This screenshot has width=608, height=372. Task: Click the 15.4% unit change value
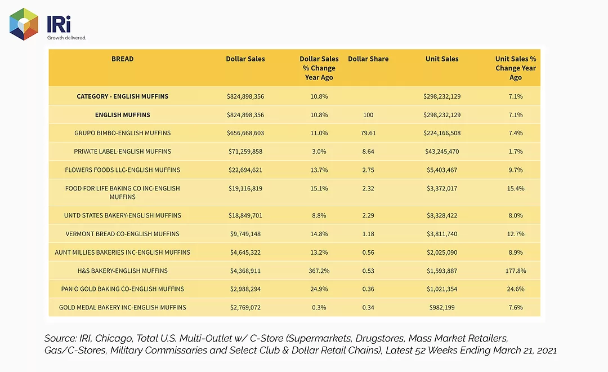click(516, 188)
